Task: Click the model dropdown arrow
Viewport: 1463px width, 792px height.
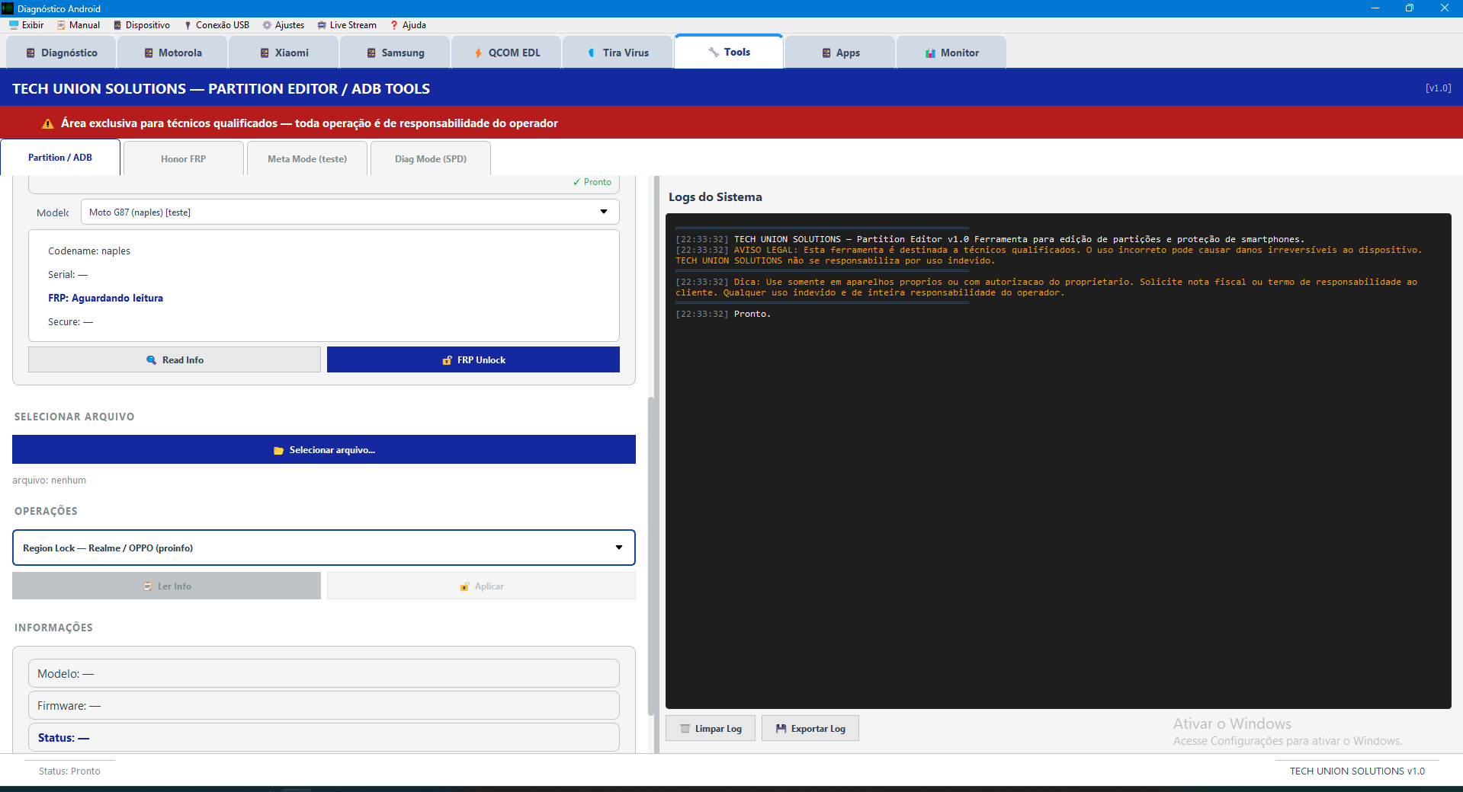Action: pyautogui.click(x=604, y=212)
